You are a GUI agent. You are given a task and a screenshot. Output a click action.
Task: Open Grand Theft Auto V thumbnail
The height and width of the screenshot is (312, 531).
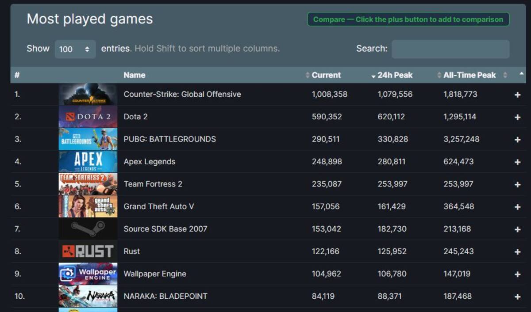[x=88, y=206]
